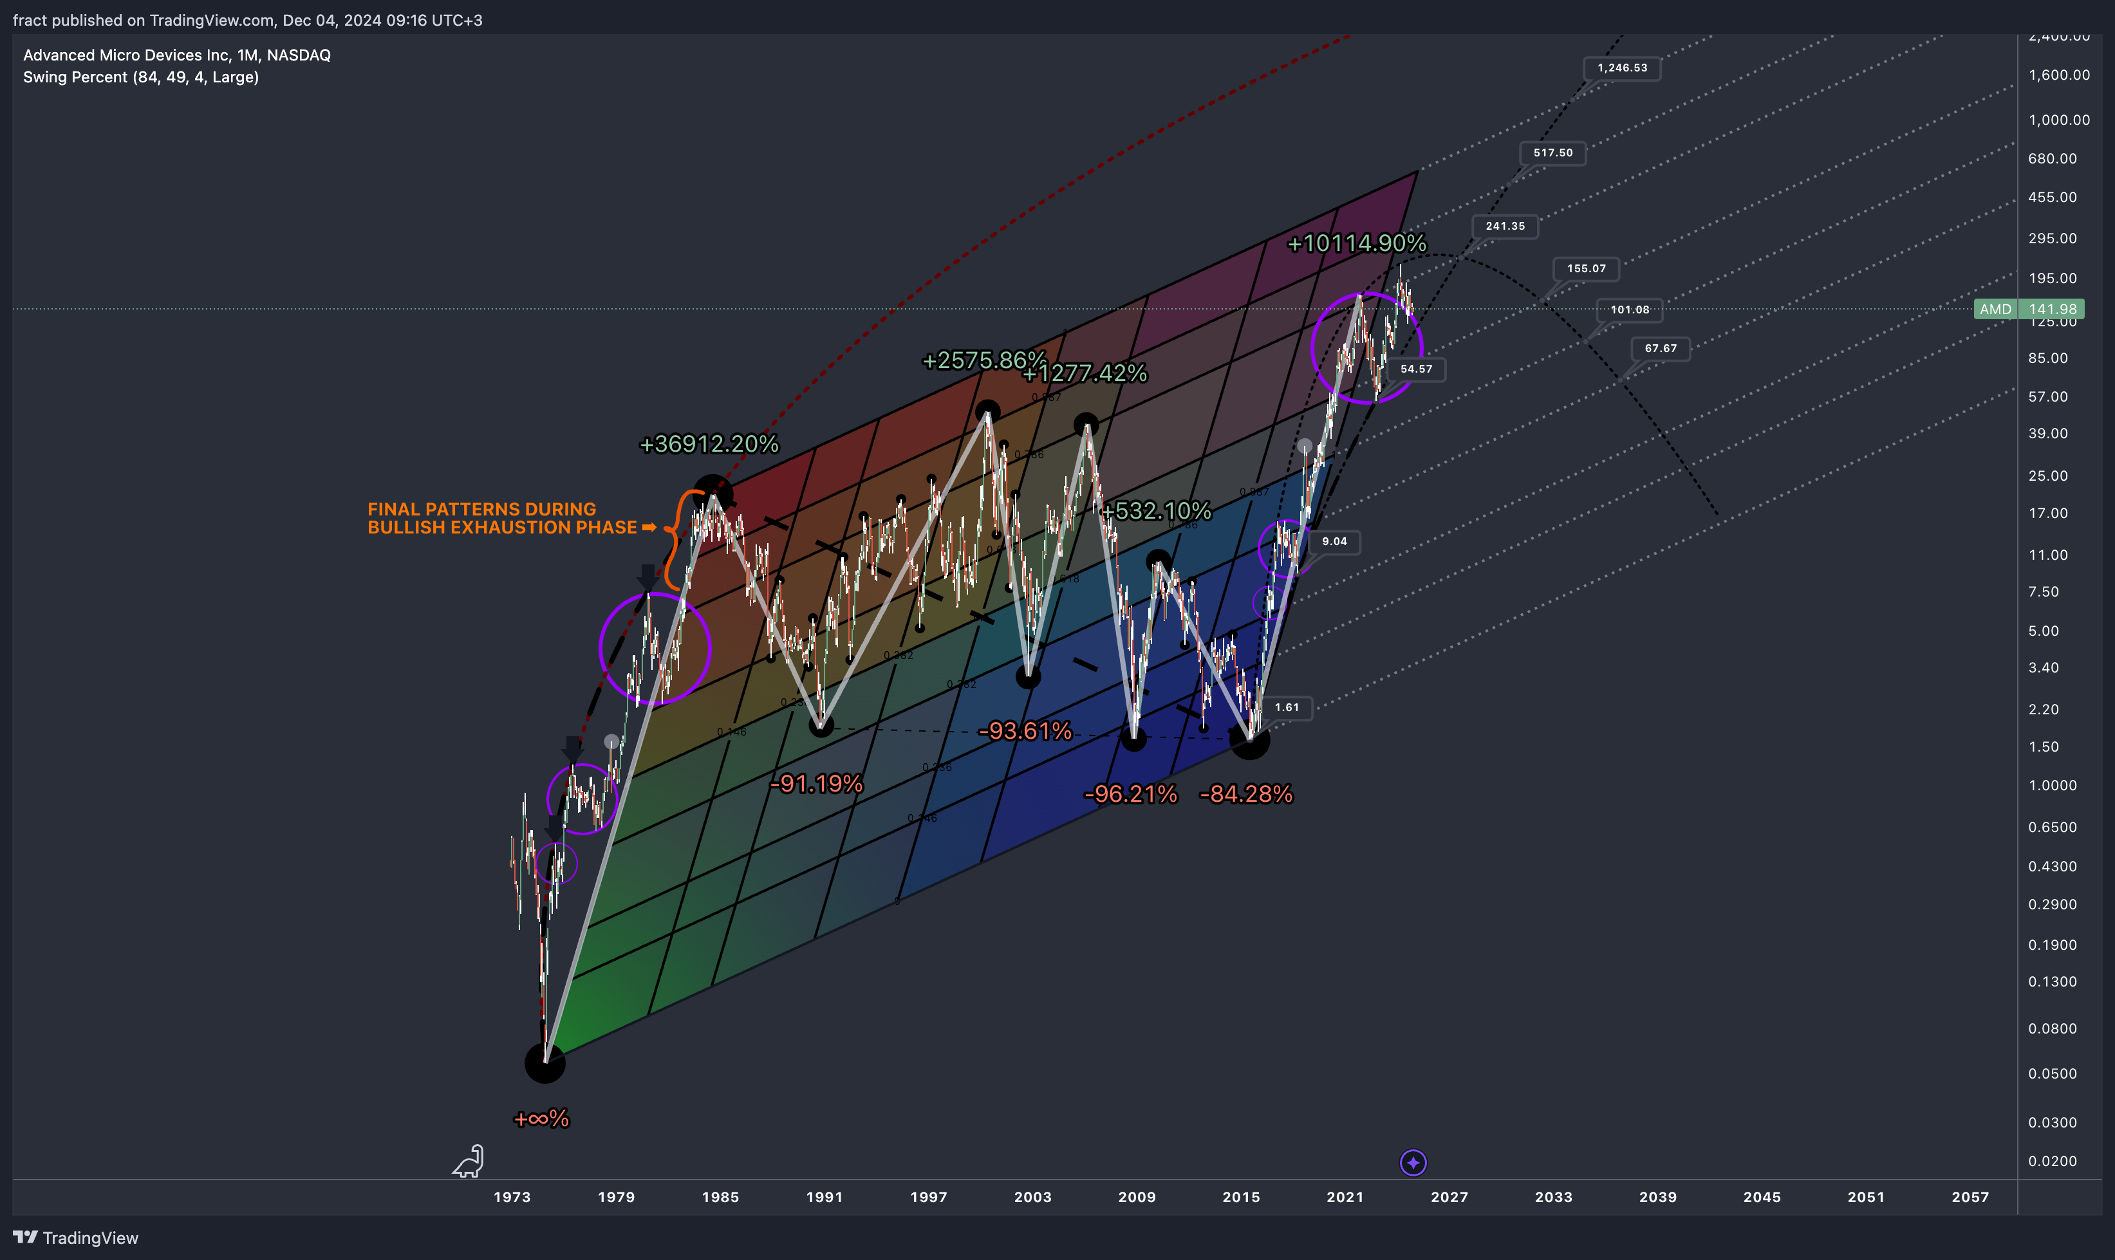Click the large black dot at chart origin low
Viewport: 2115px width, 1260px height.
[x=545, y=1063]
